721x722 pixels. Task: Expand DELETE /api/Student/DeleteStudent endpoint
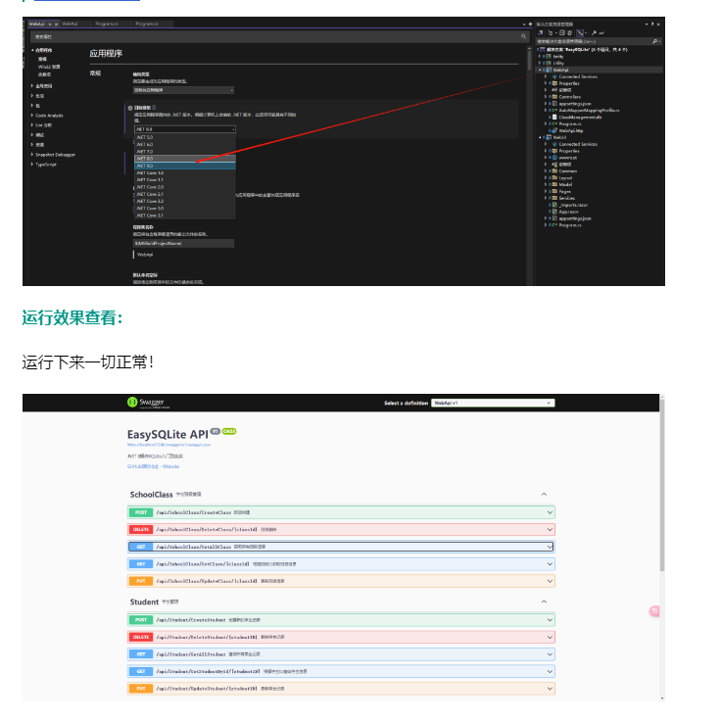341,637
